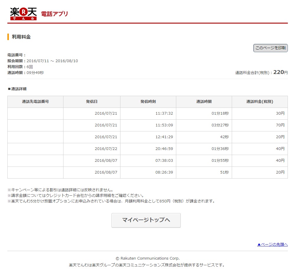Image resolution: width=297 pixels, height=277 pixels.
Task: Click the 220円 total charge amount
Action: [280, 72]
